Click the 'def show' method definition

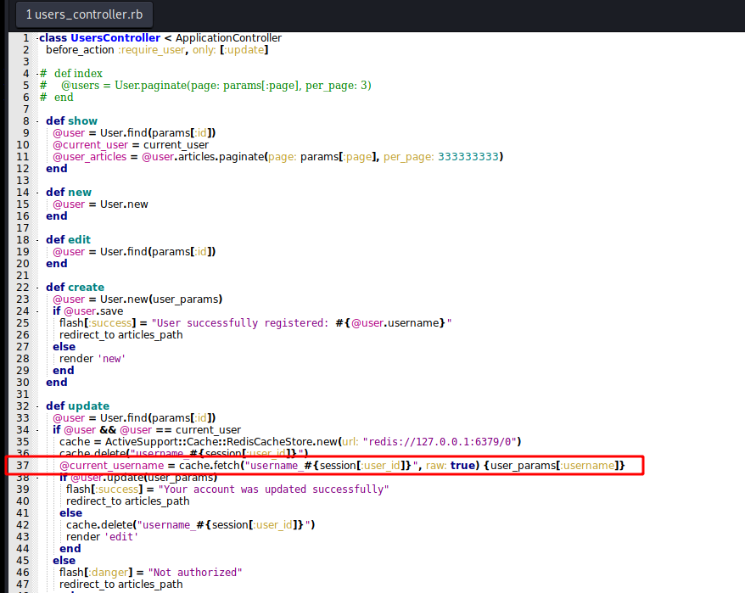tap(72, 121)
